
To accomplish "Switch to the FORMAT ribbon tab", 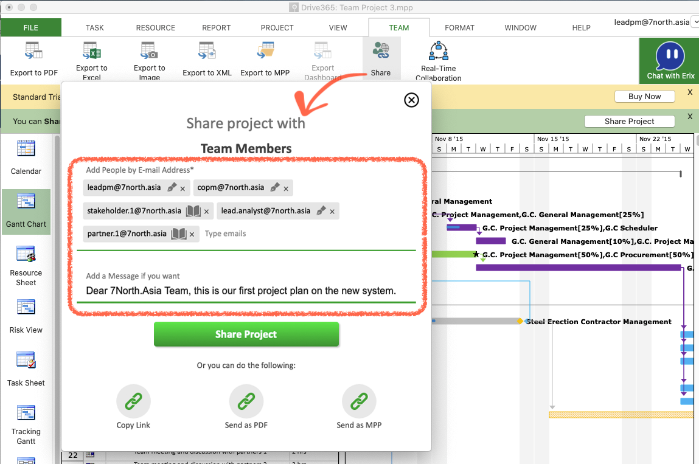I will click(459, 27).
